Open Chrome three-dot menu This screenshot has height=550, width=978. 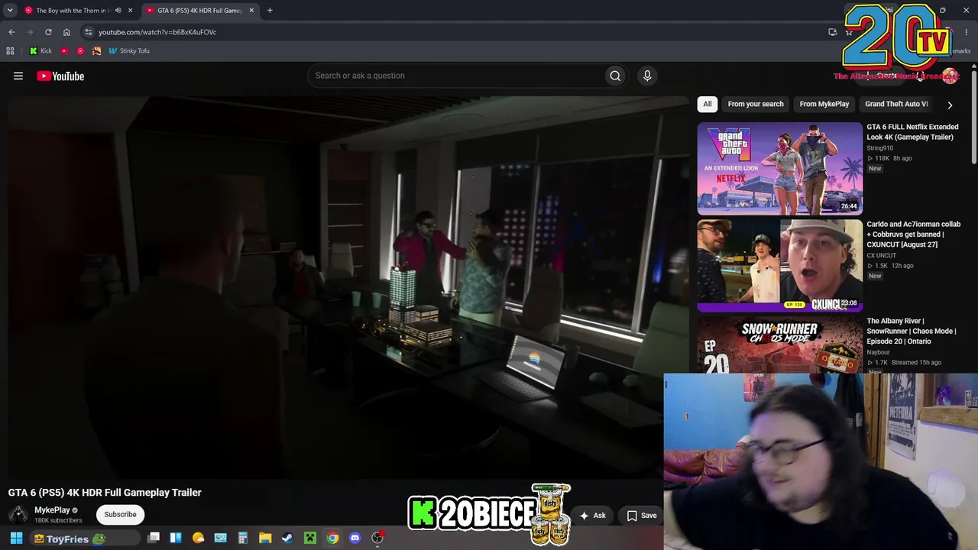click(x=967, y=32)
